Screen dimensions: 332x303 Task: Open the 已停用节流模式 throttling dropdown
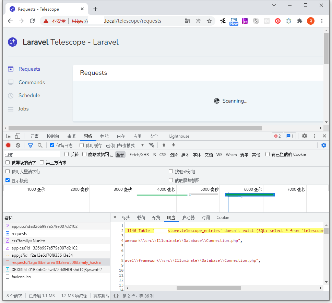coord(125,145)
